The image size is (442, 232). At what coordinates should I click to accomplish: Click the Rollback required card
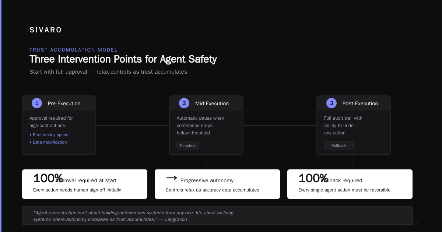click(350, 184)
